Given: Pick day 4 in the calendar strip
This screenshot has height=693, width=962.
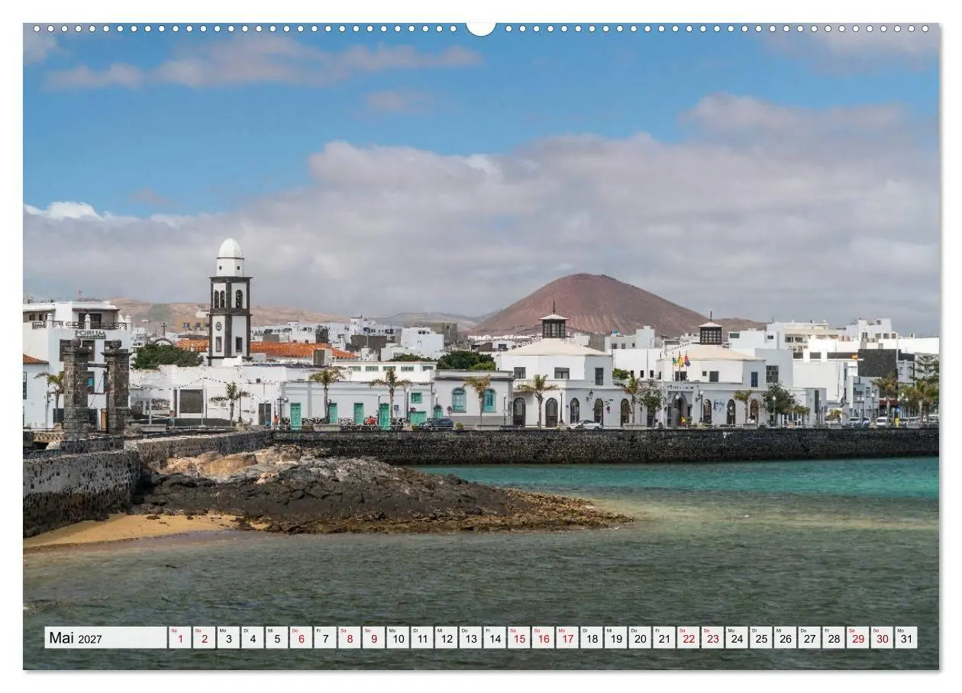Looking at the screenshot, I should click(253, 638).
